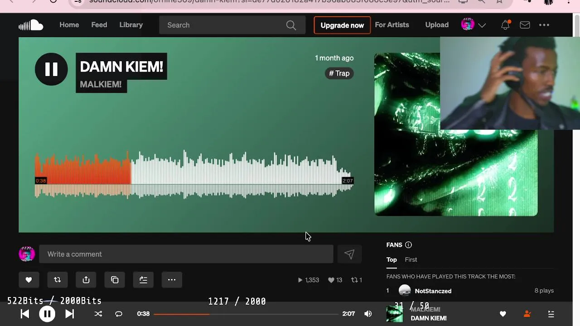Click the 8 plays text
This screenshot has width=580, height=326.
point(544,291)
